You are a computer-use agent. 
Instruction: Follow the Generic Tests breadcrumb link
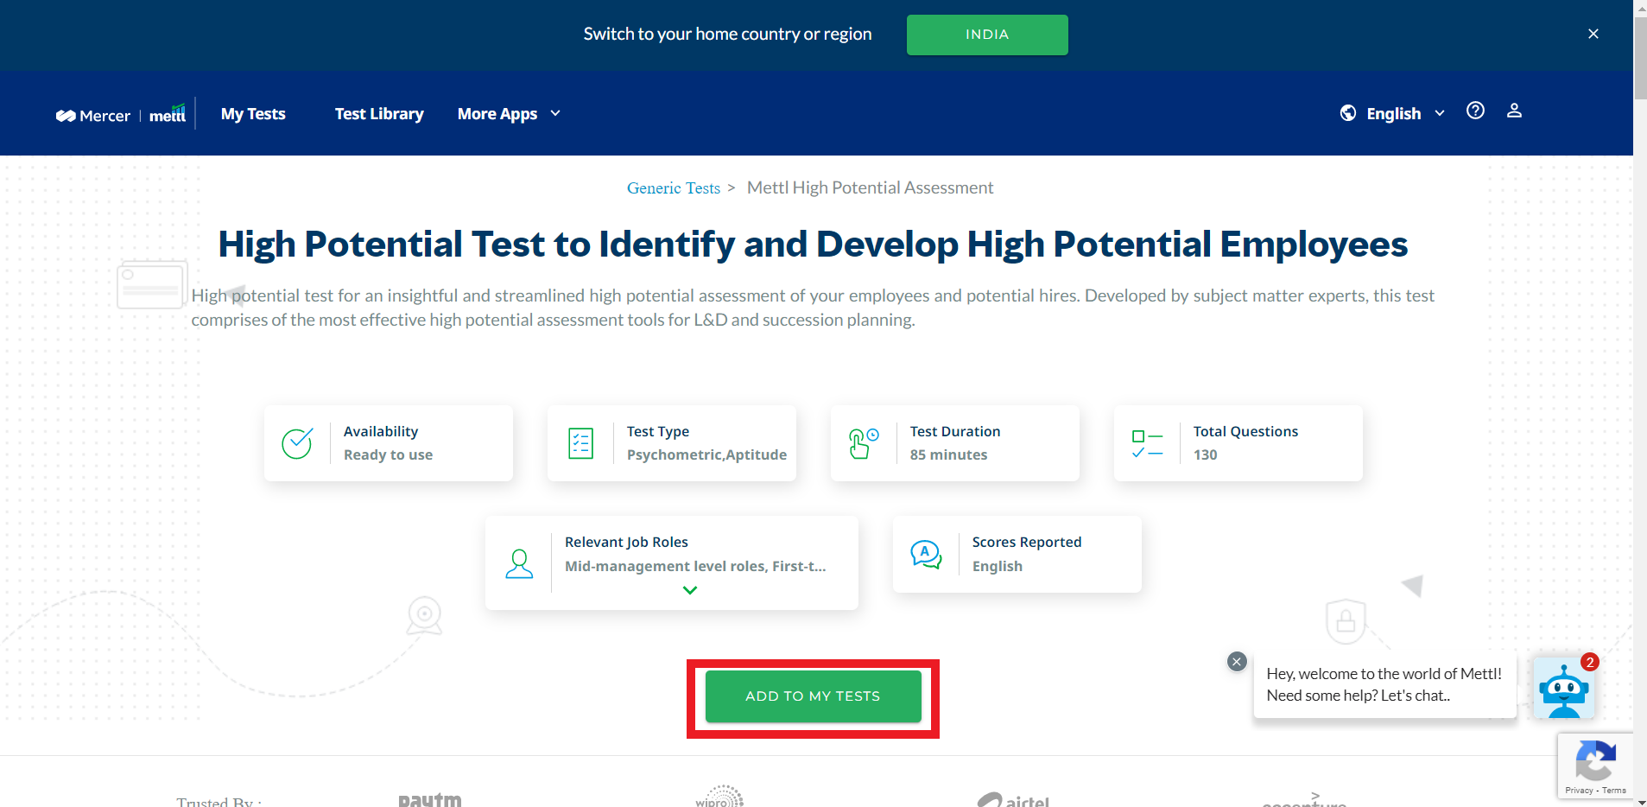tap(674, 187)
